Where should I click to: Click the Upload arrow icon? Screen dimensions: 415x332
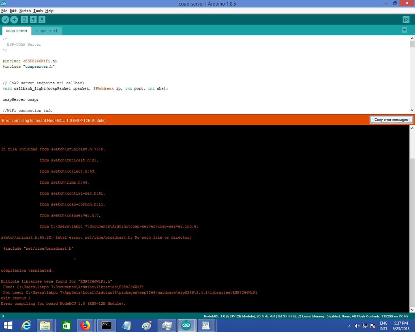pyautogui.click(x=15, y=19)
